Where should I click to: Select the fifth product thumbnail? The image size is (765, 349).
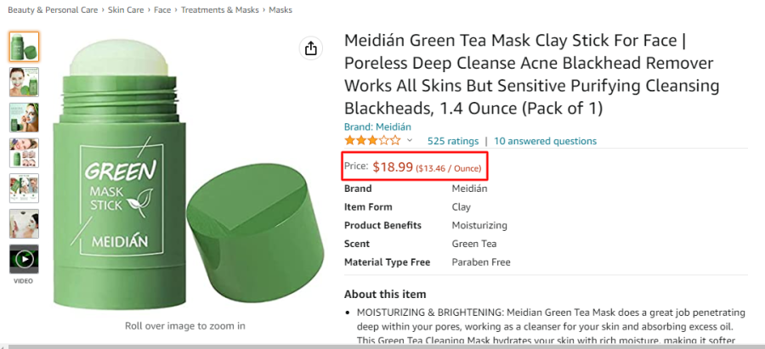24,189
